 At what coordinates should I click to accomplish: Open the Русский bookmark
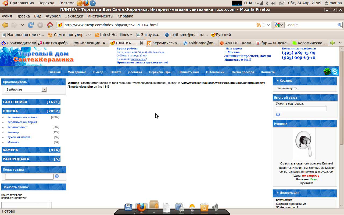(x=221, y=35)
